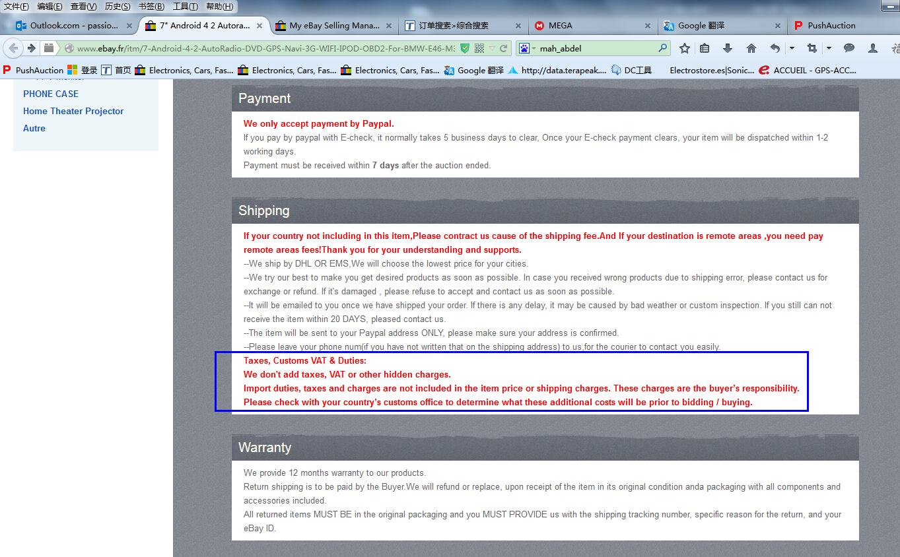Expand the dropdown arrow next to crop icon

pos(829,48)
